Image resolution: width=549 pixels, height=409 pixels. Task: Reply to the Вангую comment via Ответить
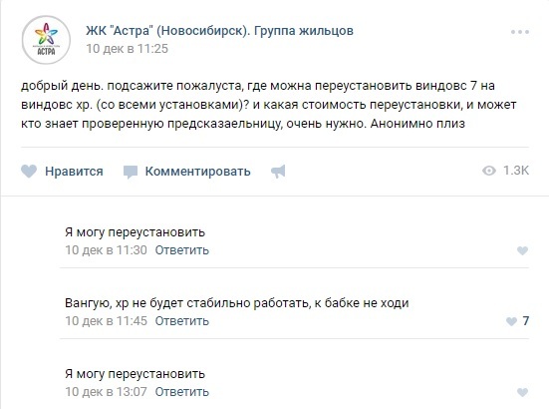point(181,321)
